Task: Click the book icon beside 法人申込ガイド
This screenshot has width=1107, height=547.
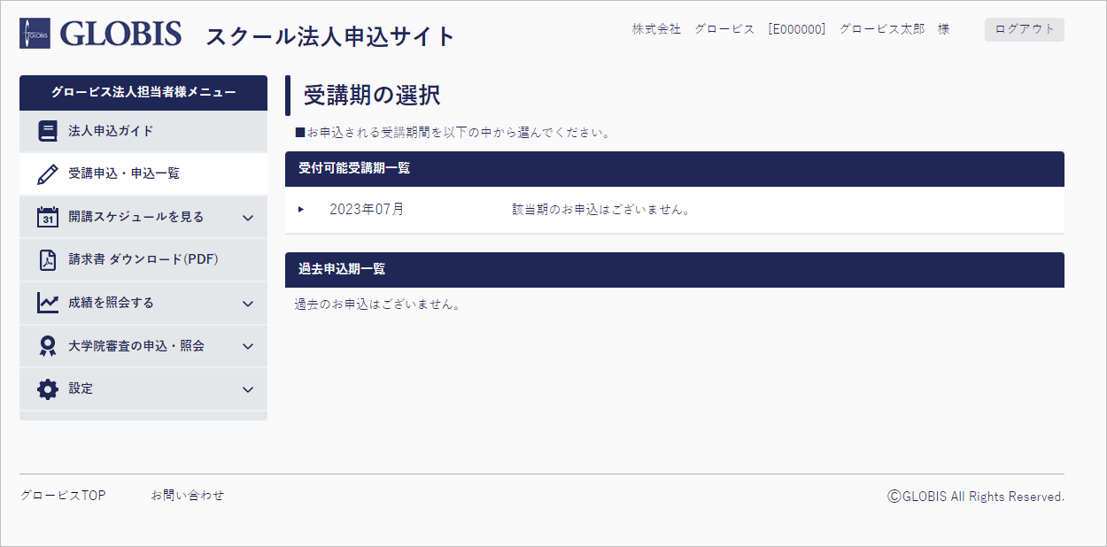Action: coord(48,131)
